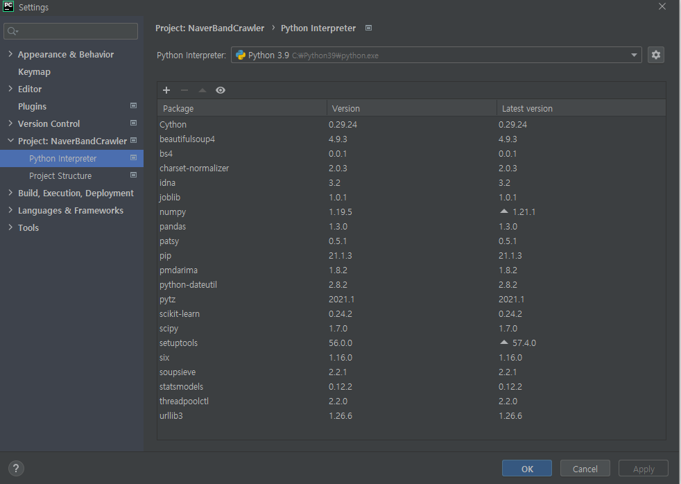681x484 pixels.
Task: Click the Apply button
Action: point(644,468)
